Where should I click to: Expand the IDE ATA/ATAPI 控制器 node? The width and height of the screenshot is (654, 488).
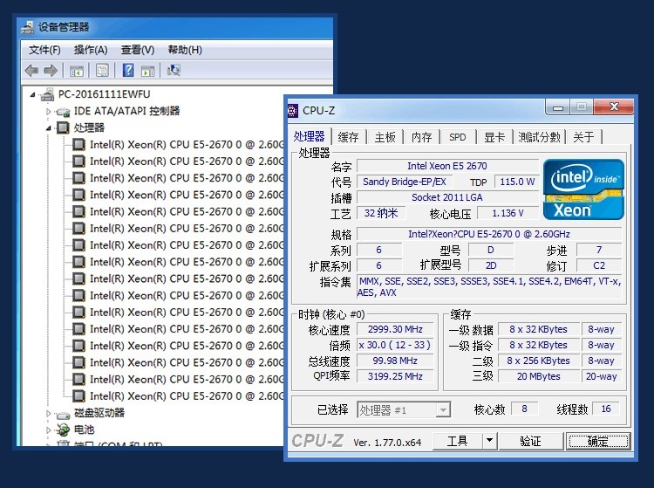coord(48,112)
